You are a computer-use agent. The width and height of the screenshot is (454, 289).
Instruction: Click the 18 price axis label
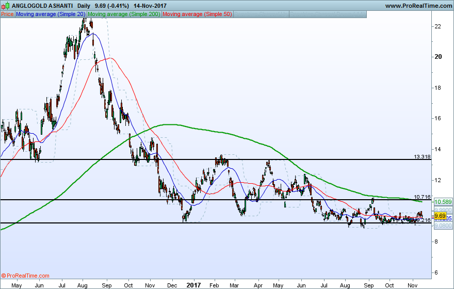click(x=438, y=88)
